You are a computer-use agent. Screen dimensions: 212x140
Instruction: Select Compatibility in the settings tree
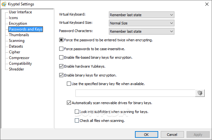(20, 63)
